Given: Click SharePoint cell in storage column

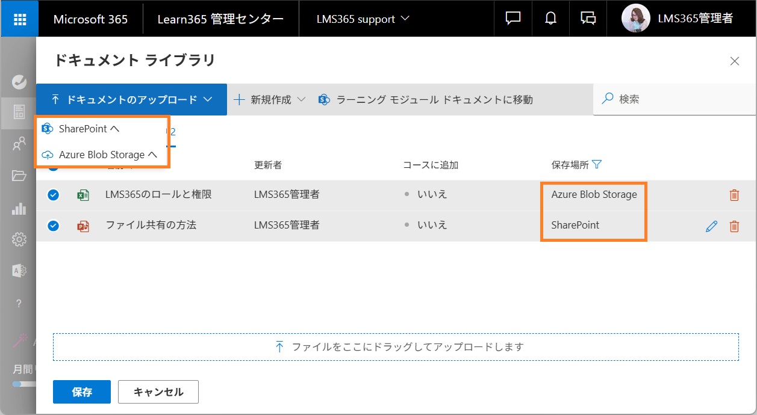Looking at the screenshot, I should 575,226.
